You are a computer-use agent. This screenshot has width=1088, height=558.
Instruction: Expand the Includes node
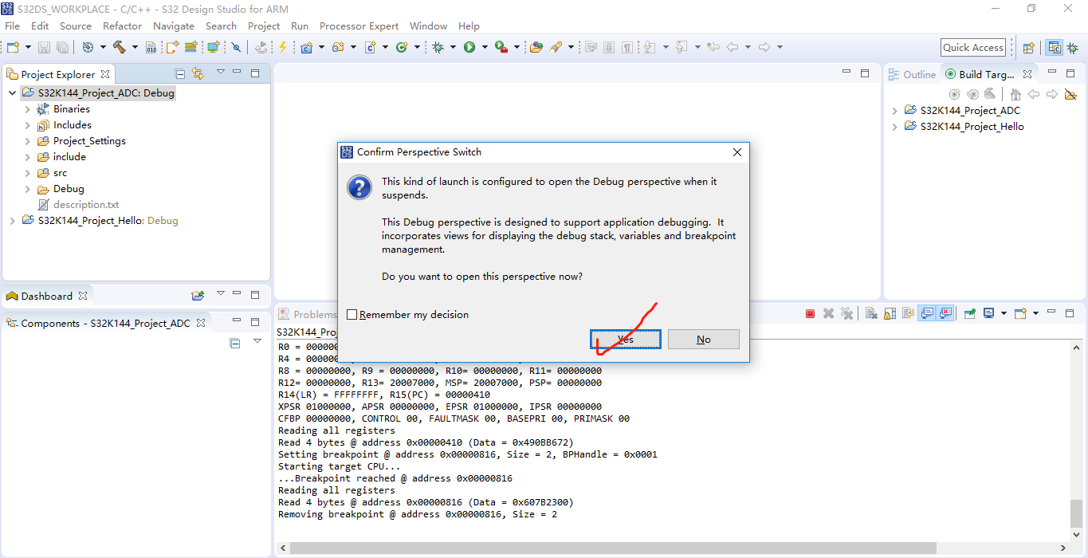[27, 125]
